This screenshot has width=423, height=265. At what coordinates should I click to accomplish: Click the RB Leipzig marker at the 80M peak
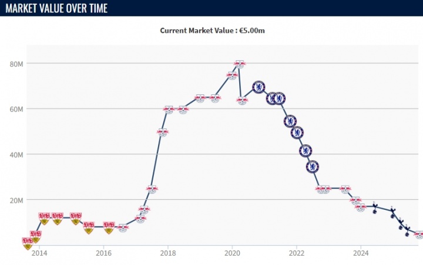click(239, 64)
